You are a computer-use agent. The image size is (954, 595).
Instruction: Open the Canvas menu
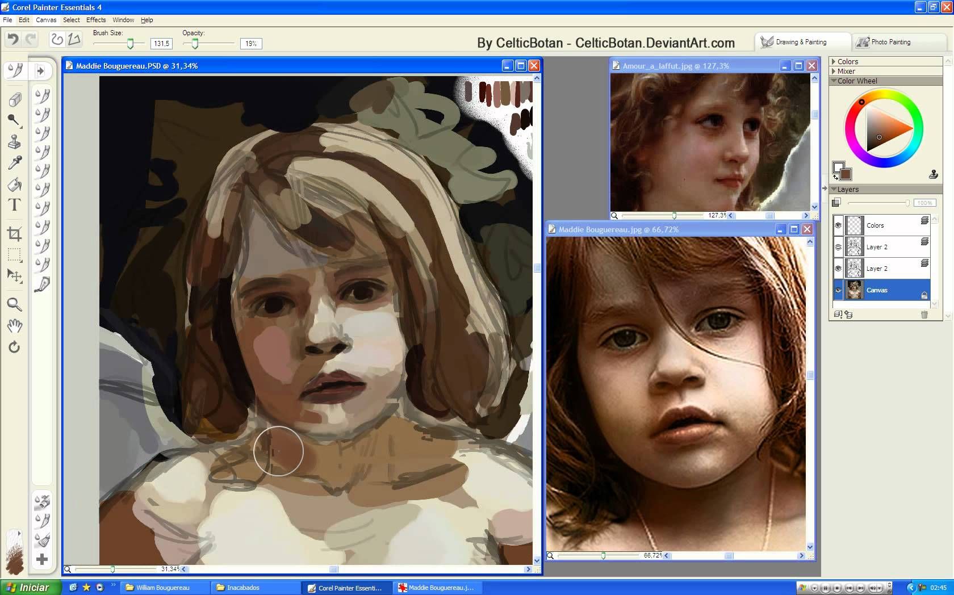46,20
